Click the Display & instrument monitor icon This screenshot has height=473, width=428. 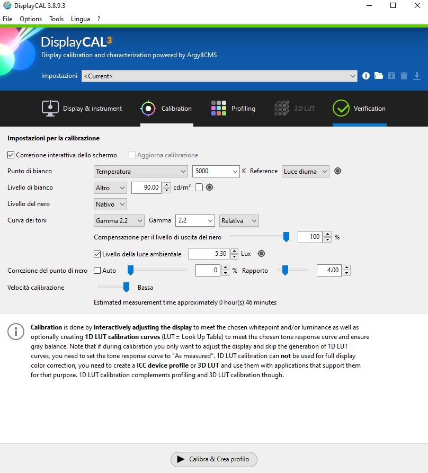[50, 109]
